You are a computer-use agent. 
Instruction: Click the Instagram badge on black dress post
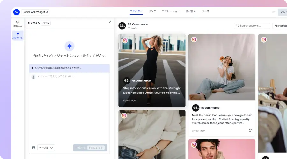point(125,40)
